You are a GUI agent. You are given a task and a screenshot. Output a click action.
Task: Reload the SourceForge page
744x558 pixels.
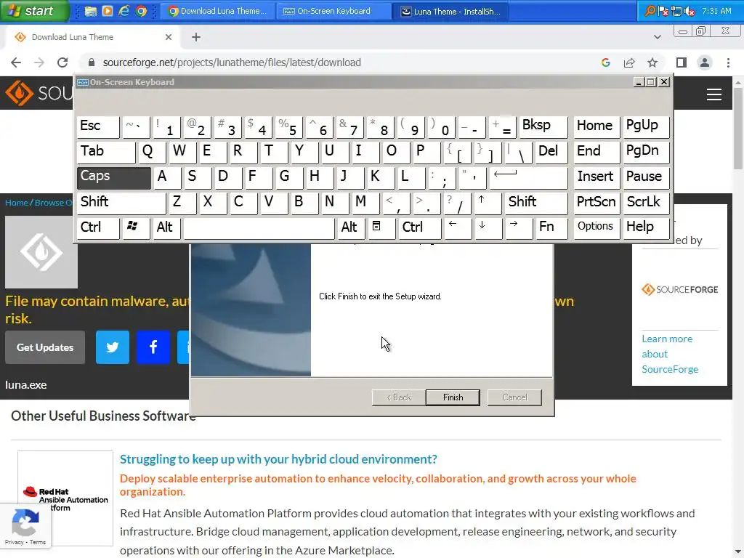62,62
